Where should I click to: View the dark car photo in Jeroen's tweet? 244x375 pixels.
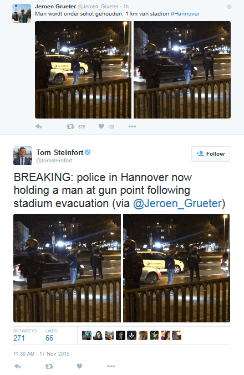pos(182,70)
